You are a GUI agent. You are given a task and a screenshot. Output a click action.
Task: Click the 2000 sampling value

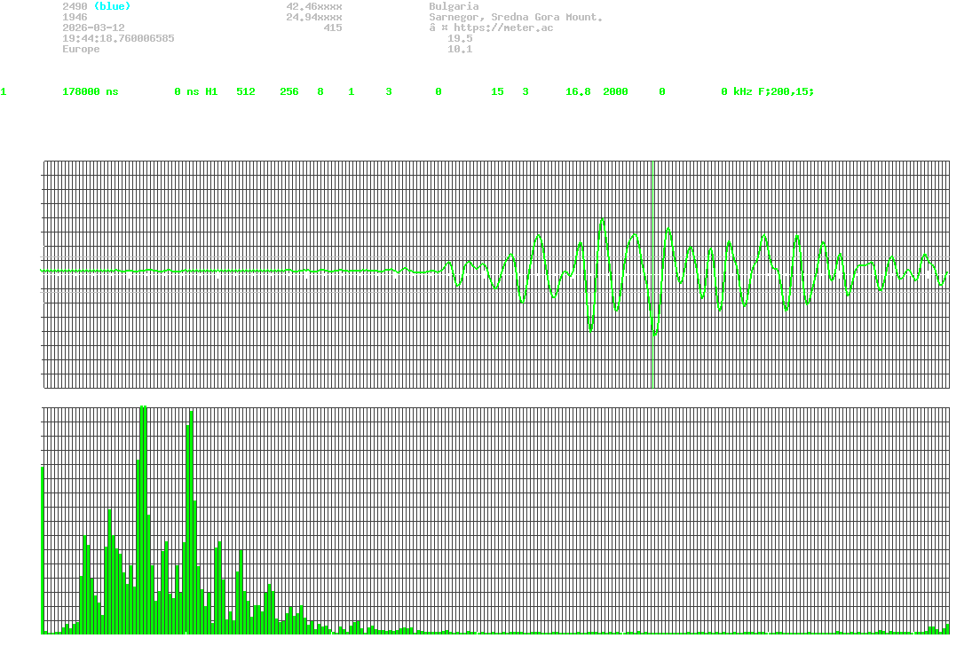click(x=615, y=91)
